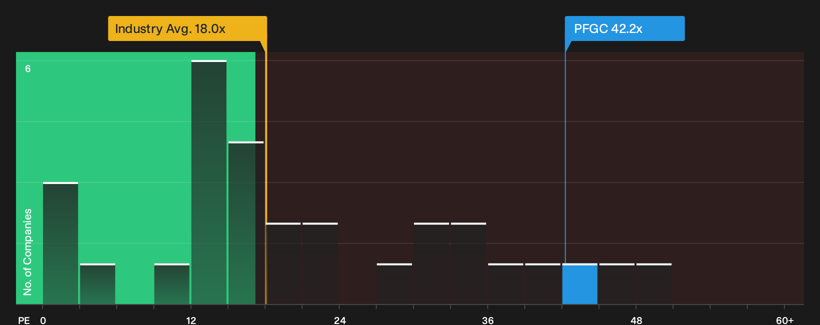Click the '60+' tick label on PE axis

tap(785, 320)
